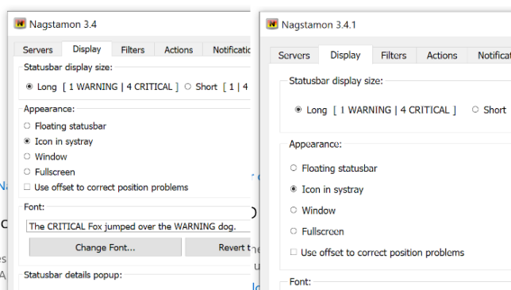This screenshot has height=290, width=511.
Task: Choose Window appearance in Nagstamon 3.4
Action: tap(27, 157)
